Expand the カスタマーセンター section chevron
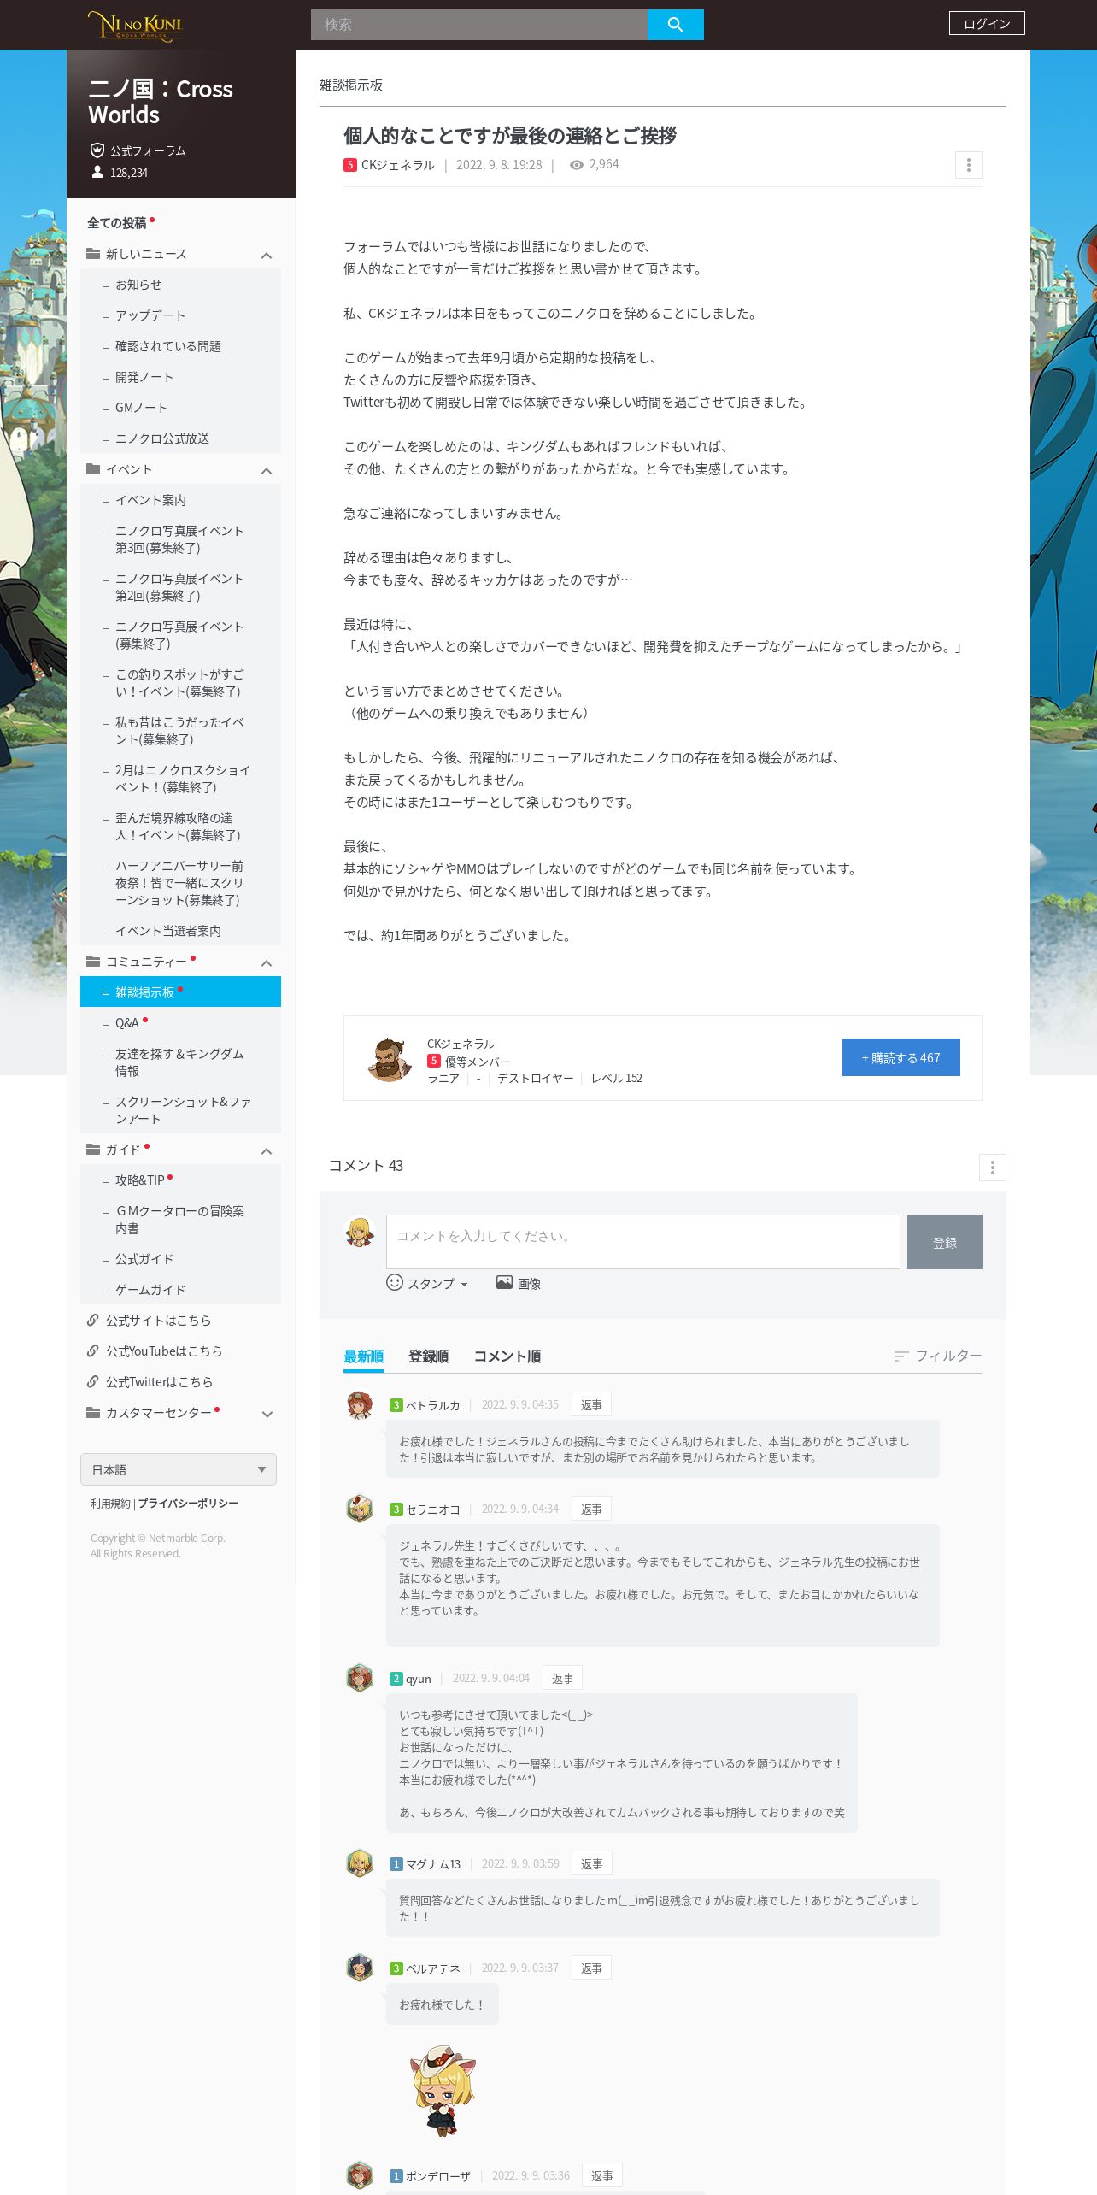 [x=267, y=1415]
